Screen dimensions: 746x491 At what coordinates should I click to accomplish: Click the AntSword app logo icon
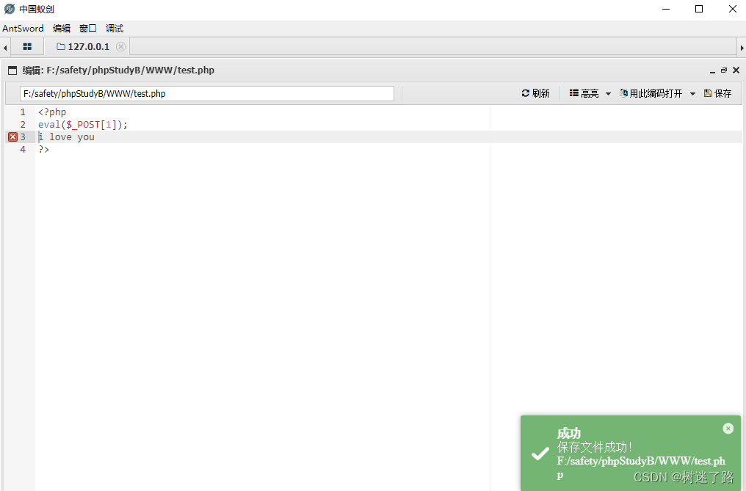(9, 9)
